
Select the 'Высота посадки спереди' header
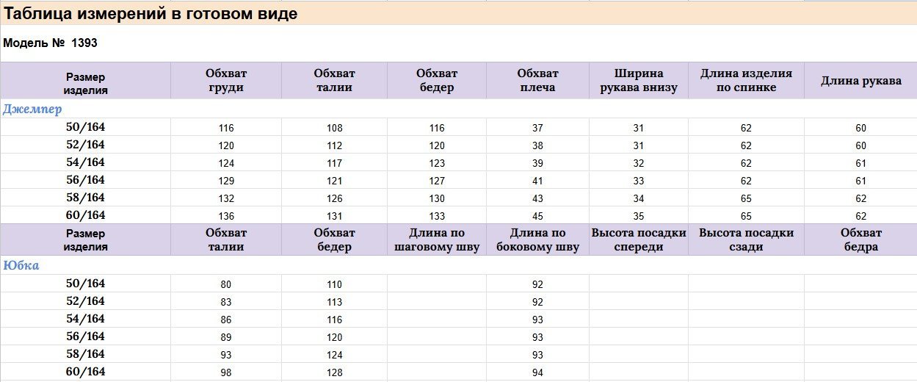coord(638,239)
